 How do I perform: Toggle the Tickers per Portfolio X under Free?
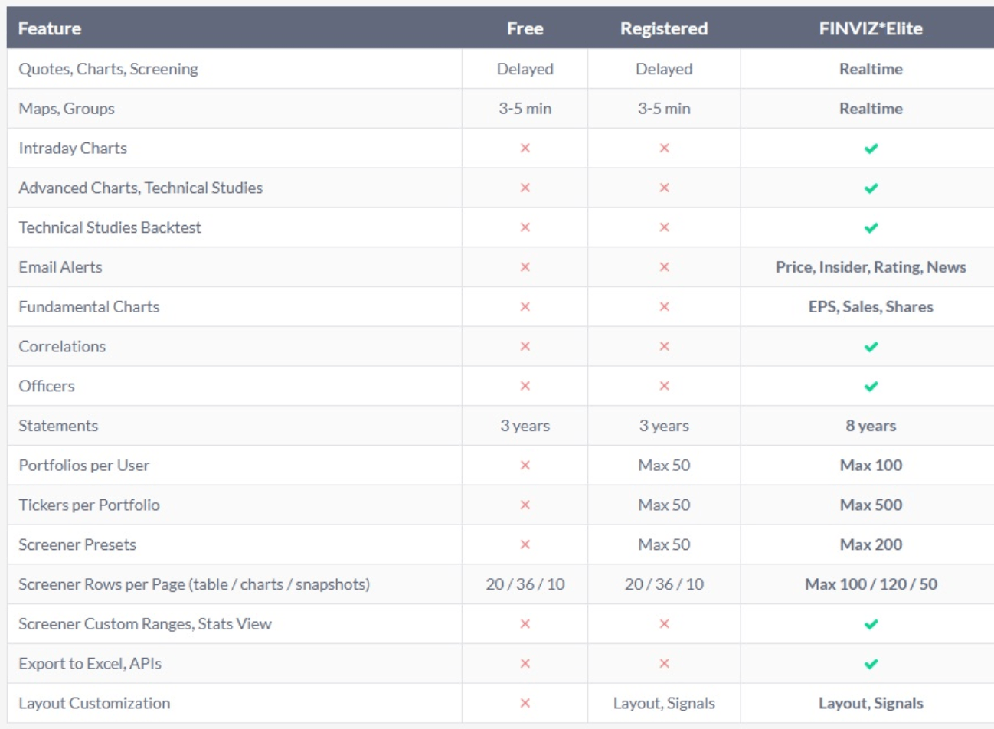pos(525,505)
